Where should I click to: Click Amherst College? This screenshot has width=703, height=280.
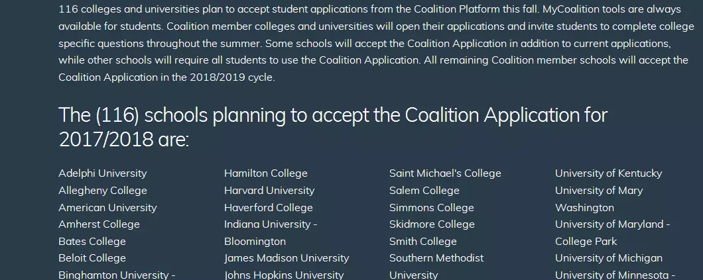[x=99, y=224]
